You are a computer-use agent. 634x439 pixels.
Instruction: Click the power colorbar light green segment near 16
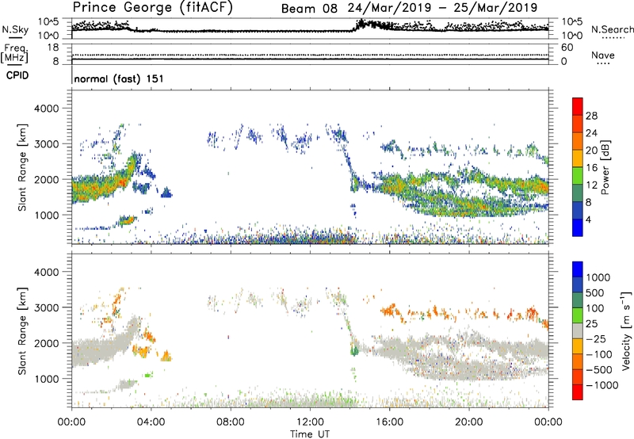point(578,175)
